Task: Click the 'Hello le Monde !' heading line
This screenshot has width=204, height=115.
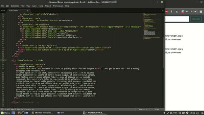Action: [x=29, y=67]
